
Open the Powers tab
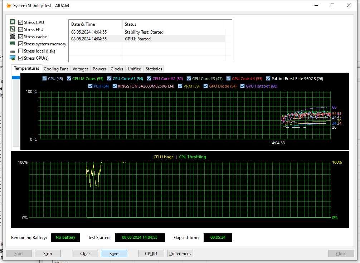pyautogui.click(x=99, y=69)
